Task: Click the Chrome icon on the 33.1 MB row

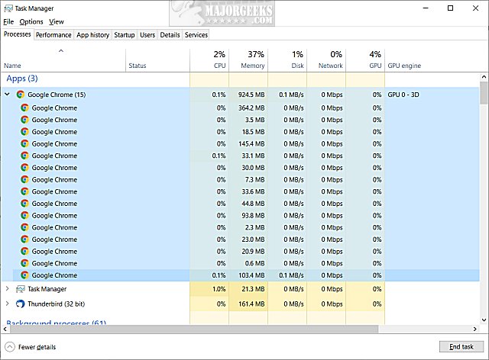Action: pos(24,156)
